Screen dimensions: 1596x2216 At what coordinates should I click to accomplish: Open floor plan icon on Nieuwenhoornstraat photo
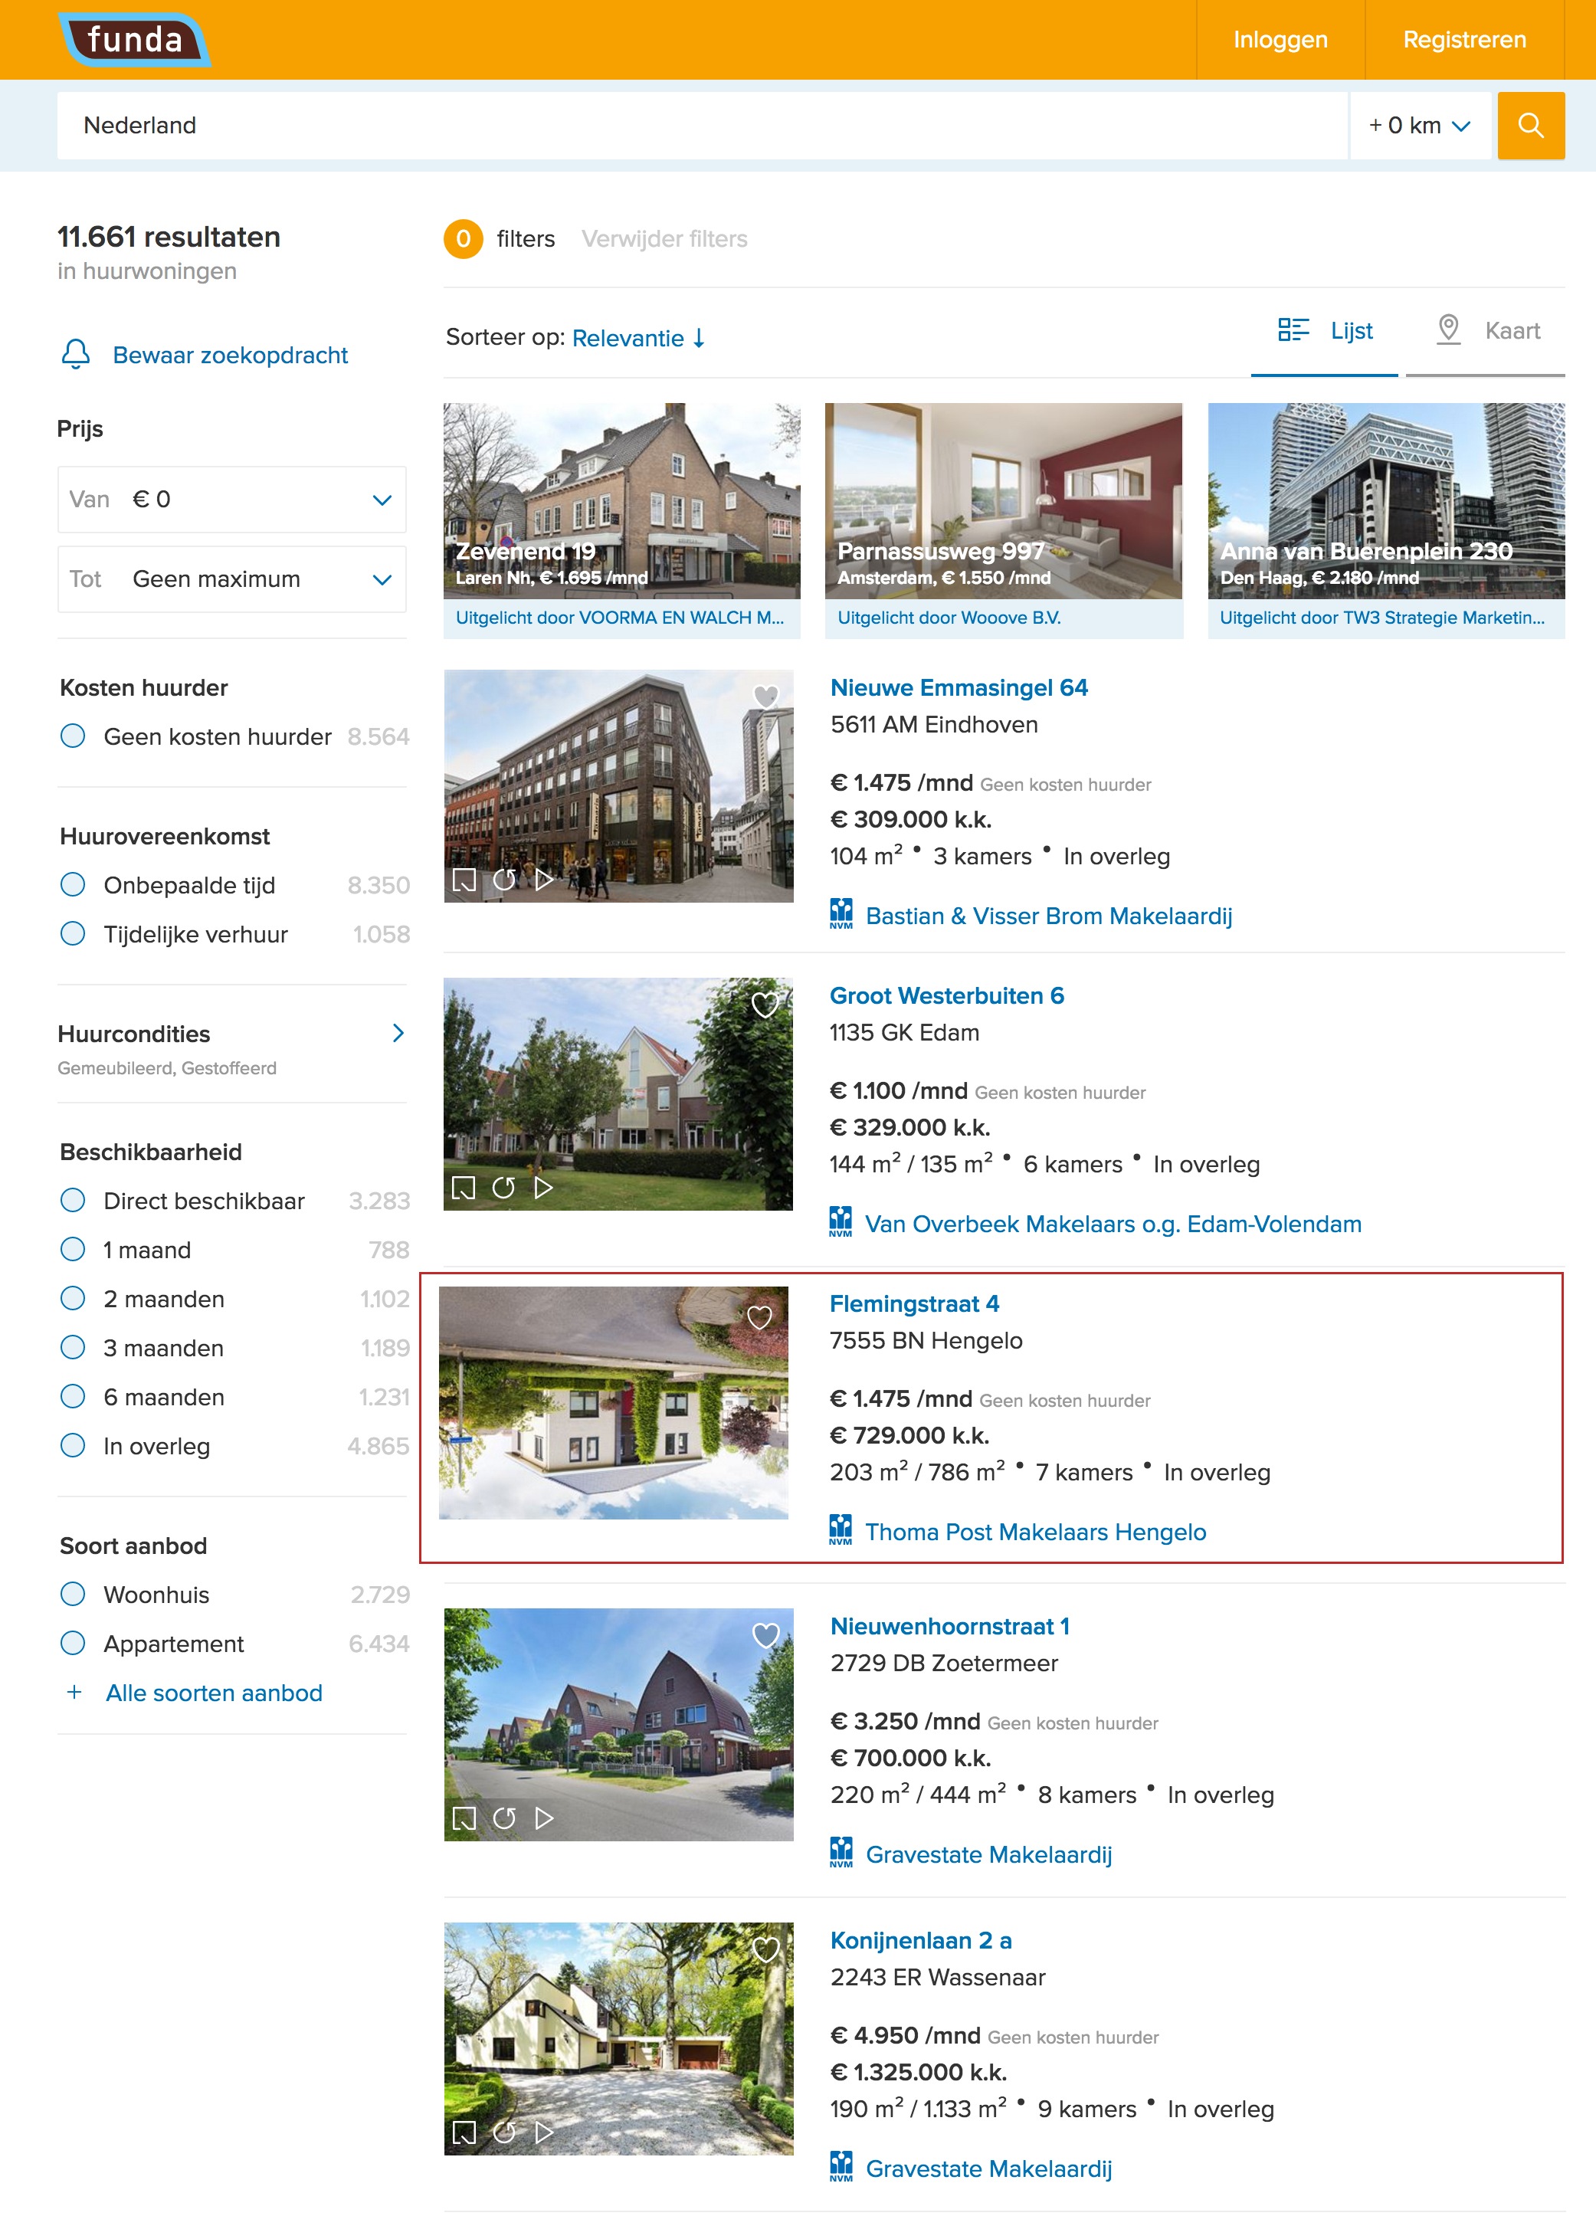pyautogui.click(x=464, y=1818)
